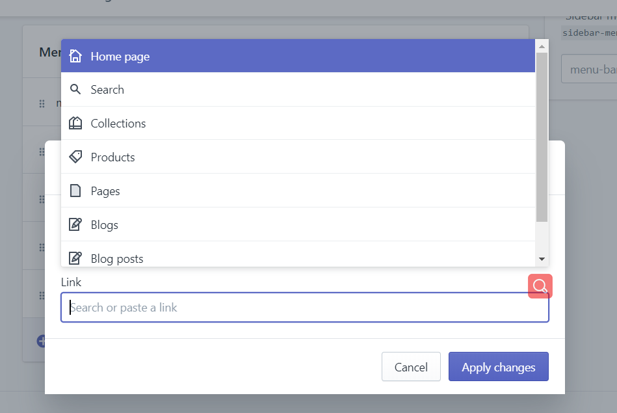Focus the Search or paste a link field

(x=304, y=307)
